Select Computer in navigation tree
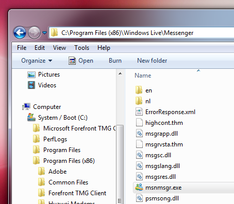Image resolution: width=234 pixels, height=204 pixels. (47, 107)
